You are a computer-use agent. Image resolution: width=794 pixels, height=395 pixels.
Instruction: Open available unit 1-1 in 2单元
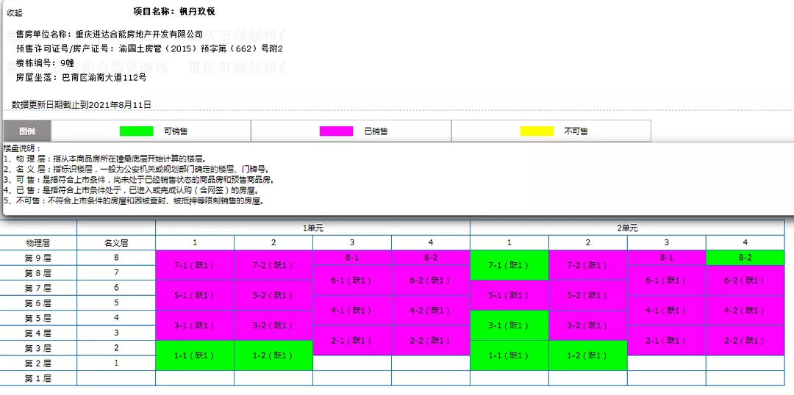tap(509, 355)
